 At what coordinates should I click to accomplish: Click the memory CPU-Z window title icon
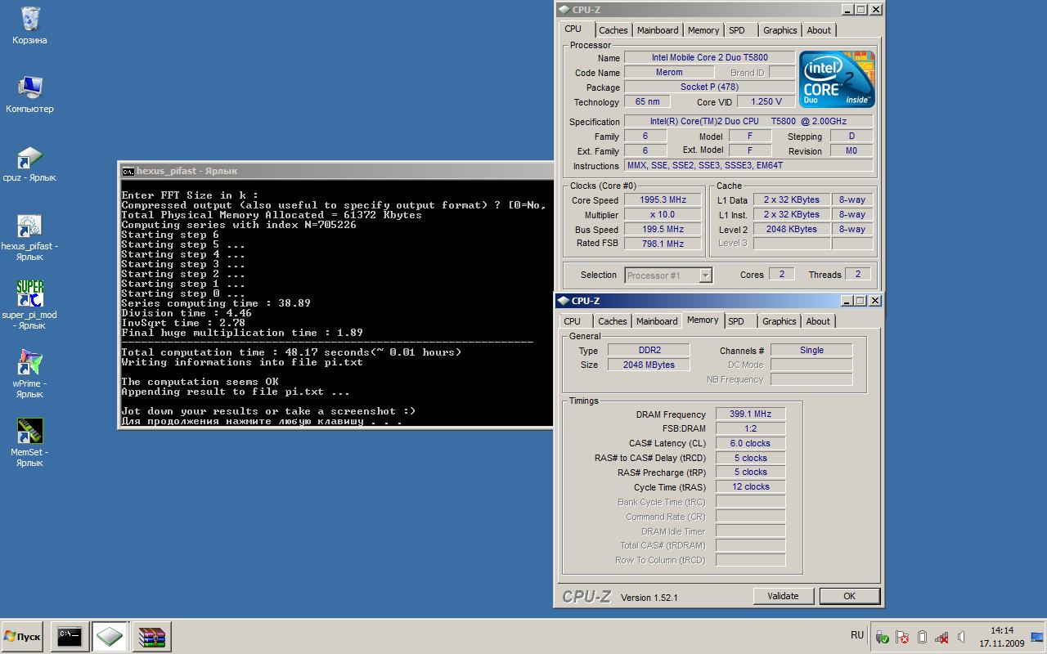point(564,301)
